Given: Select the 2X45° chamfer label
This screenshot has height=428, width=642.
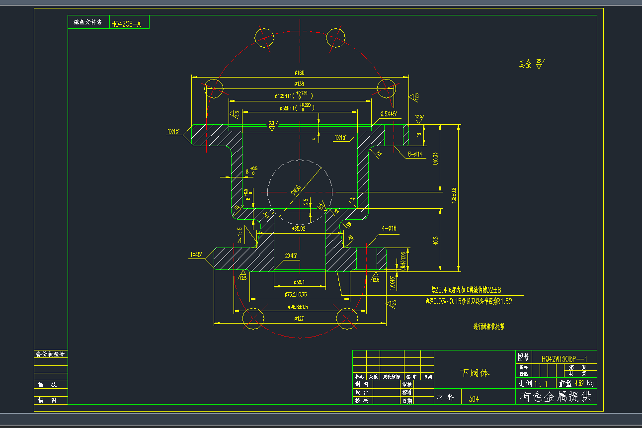Looking at the screenshot, I should click(x=291, y=256).
